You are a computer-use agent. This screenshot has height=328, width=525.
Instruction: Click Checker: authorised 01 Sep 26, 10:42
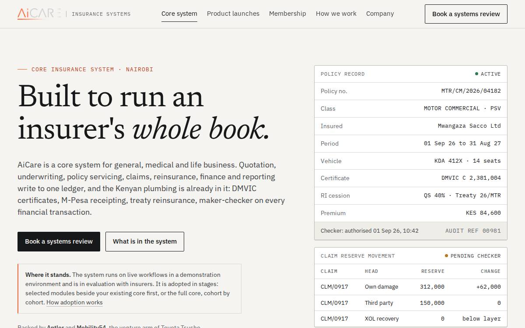pos(369,230)
